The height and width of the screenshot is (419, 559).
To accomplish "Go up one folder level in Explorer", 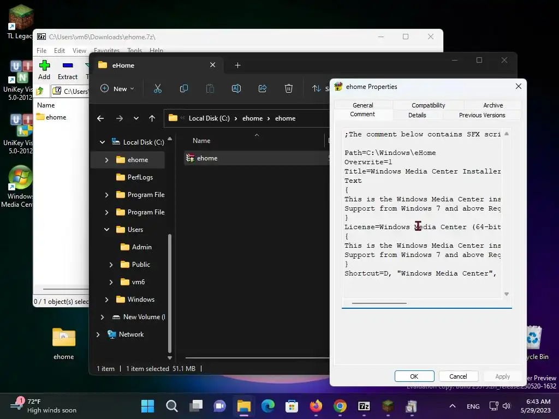I will 152,118.
